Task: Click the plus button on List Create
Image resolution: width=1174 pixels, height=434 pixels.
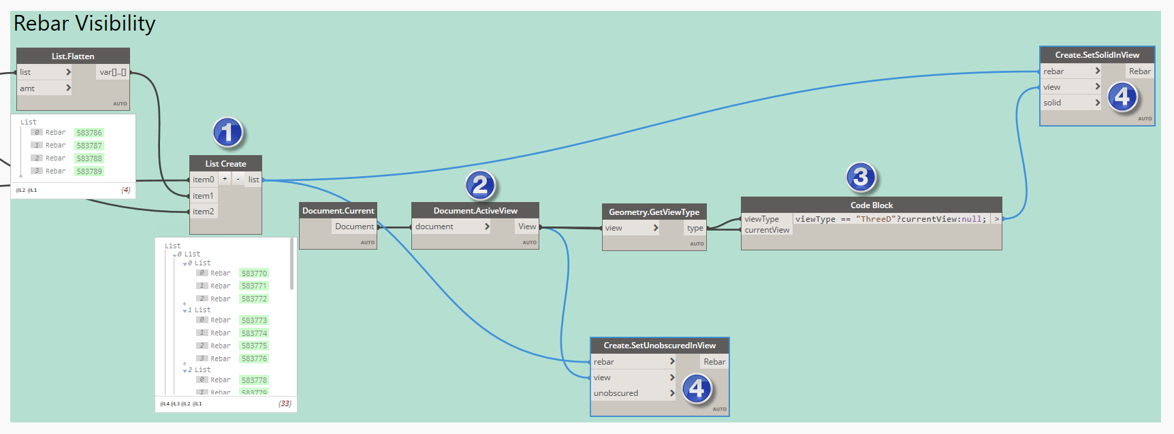Action: click(x=225, y=179)
